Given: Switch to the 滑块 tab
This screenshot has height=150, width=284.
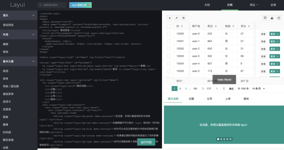Looking at the screenshot, I should (246, 99).
